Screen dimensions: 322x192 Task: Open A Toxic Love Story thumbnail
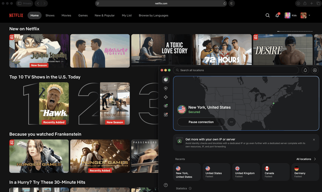pos(161,50)
